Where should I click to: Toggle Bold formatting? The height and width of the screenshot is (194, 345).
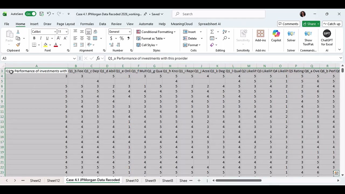(34, 38)
